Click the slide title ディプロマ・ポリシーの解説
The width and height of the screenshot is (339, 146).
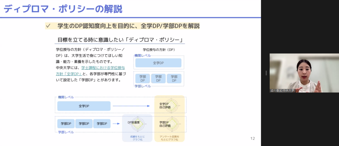pyautogui.click(x=63, y=9)
